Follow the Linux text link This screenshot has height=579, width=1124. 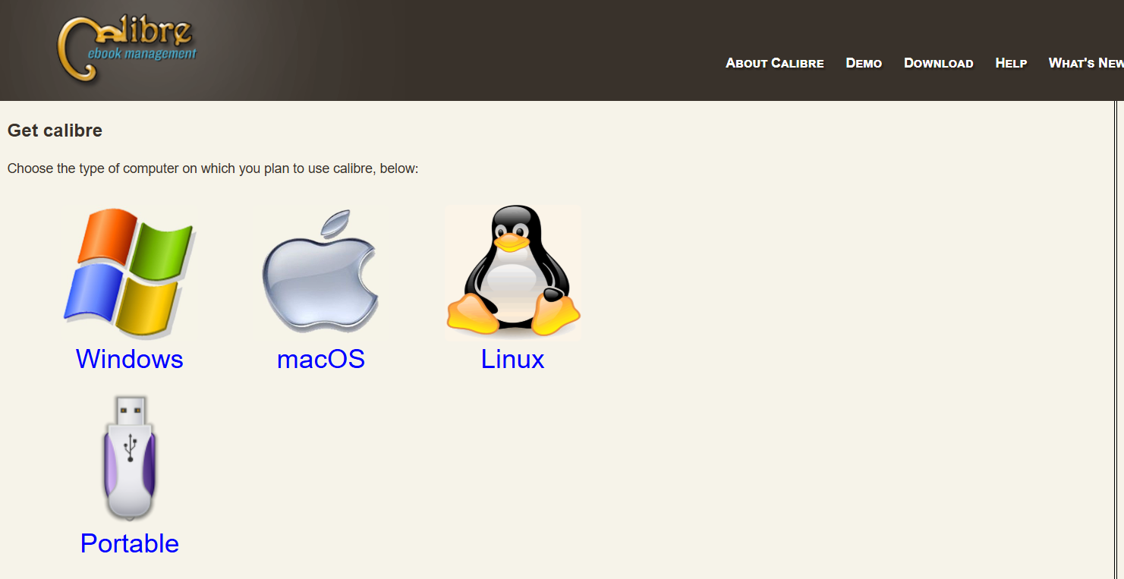click(513, 359)
